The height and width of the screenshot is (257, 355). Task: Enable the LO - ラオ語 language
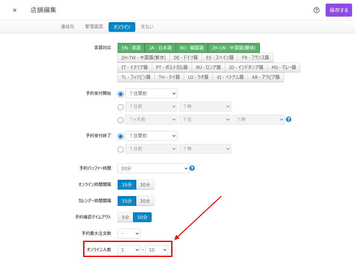pyautogui.click(x=198, y=77)
